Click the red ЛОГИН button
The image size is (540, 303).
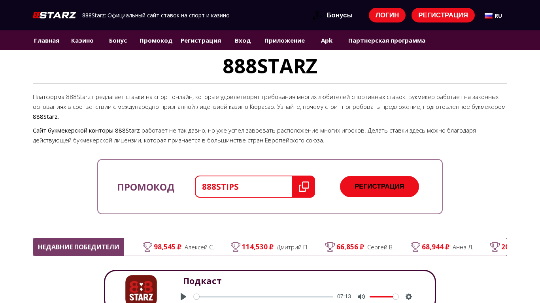tap(387, 15)
